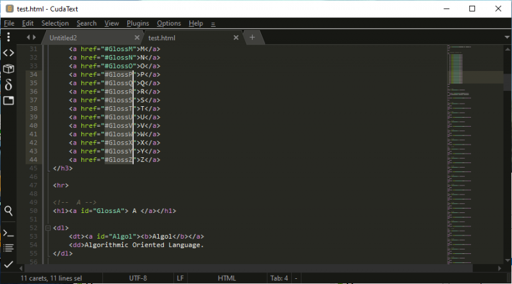The image size is (512, 284).
Task: Click the hr tag on line 47
Action: [x=61, y=185]
